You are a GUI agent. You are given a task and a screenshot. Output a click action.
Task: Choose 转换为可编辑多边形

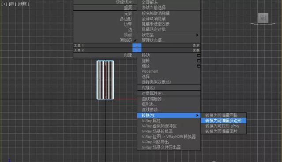224,121
